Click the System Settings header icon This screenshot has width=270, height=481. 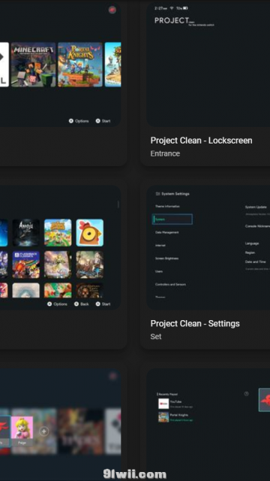click(x=157, y=194)
